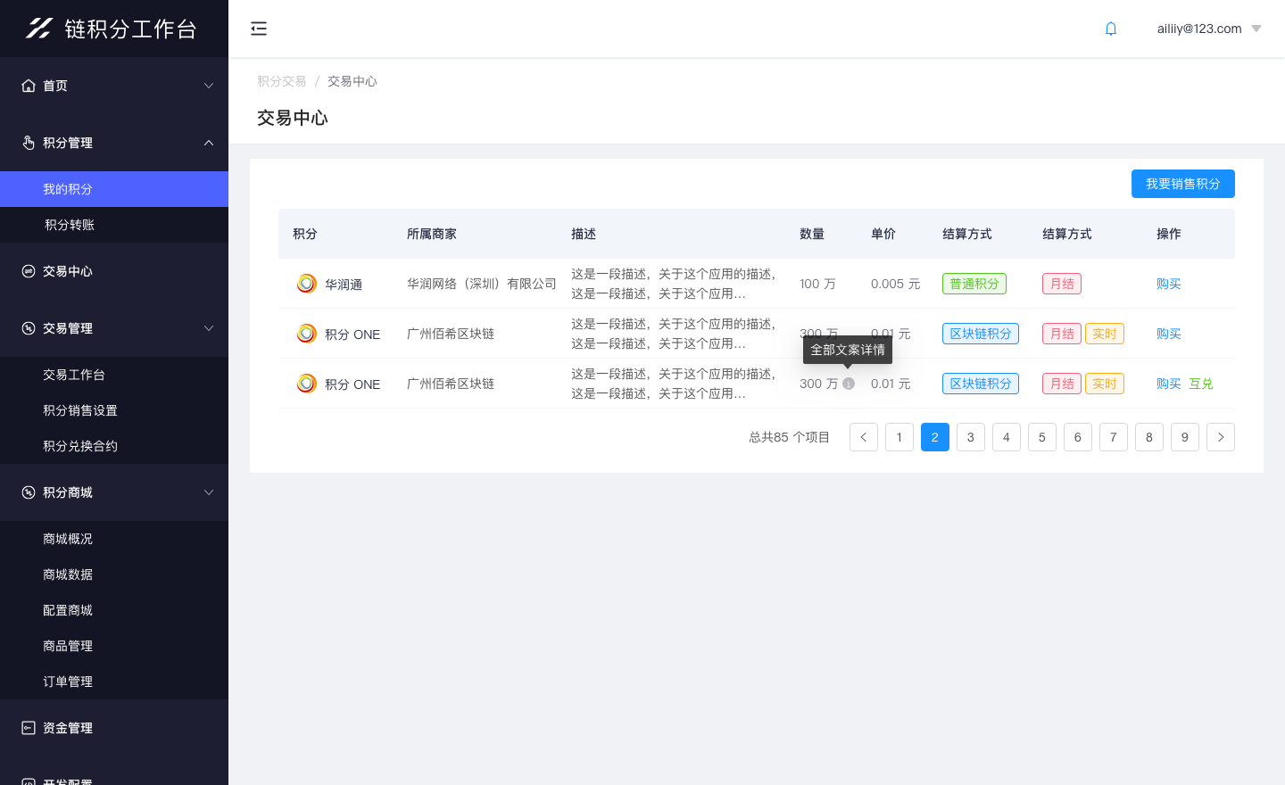
Task: Open 交易工作台 in sidebar
Action: [x=114, y=375]
